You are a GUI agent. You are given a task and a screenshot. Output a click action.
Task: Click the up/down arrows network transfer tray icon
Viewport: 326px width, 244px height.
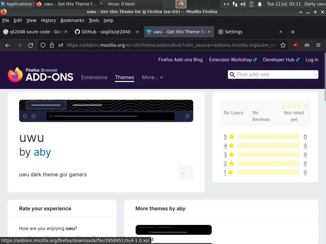pos(235,4)
